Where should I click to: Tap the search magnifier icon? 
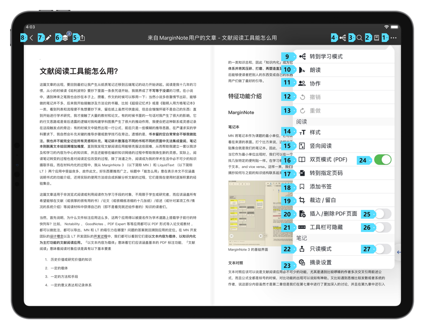(360, 38)
